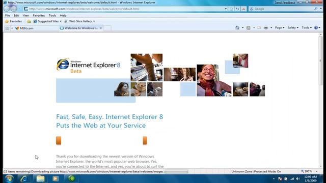326x183 pixels.
Task: Click the Read Mail icon in command bar
Action: (x=259, y=27)
